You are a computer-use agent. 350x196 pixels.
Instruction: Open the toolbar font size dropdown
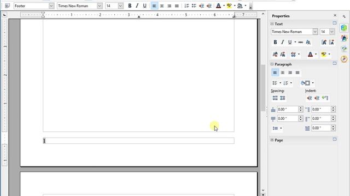120,6
